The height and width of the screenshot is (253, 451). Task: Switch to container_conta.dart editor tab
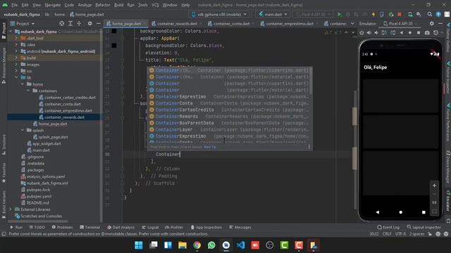coord(228,23)
